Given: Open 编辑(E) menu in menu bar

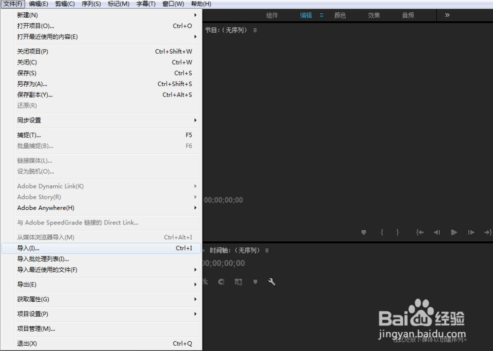Looking at the screenshot, I should click(38, 4).
